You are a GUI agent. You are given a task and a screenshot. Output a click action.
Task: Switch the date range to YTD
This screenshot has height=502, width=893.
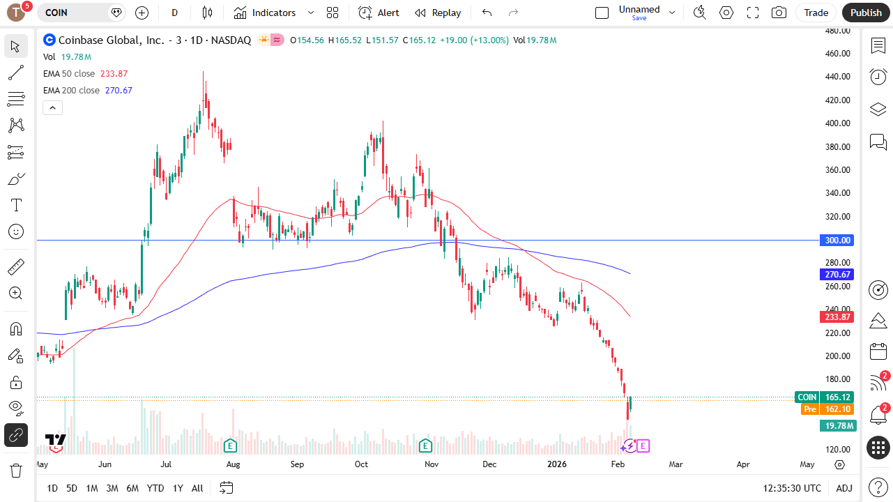(x=155, y=488)
